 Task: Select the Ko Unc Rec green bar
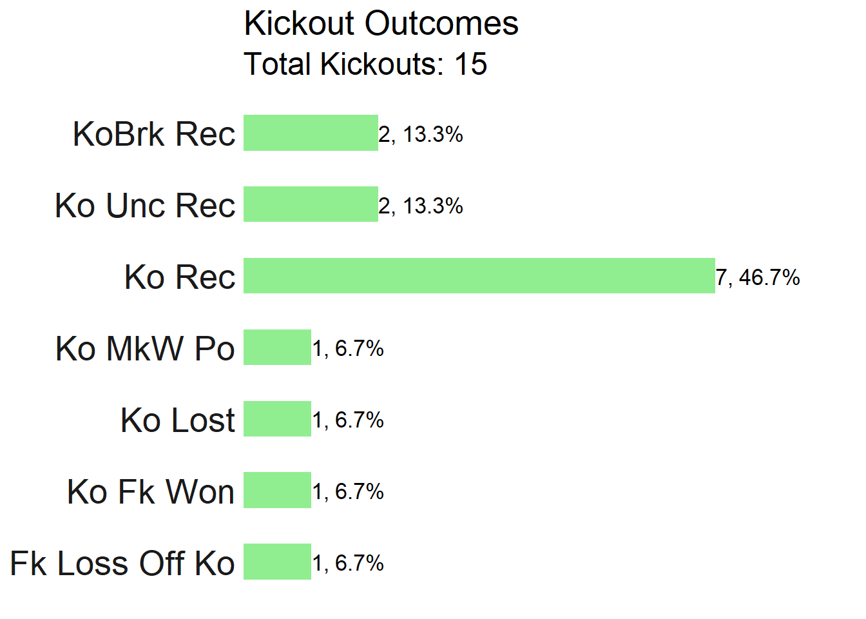click(x=311, y=204)
